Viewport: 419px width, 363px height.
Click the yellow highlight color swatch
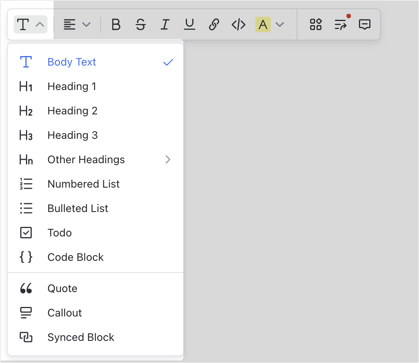point(263,24)
